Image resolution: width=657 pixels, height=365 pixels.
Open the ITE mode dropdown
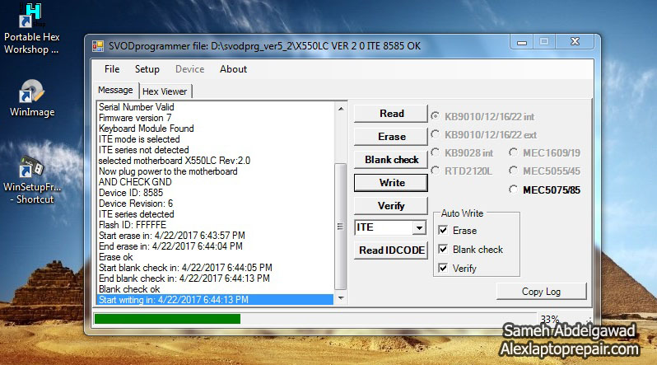pyautogui.click(x=419, y=227)
